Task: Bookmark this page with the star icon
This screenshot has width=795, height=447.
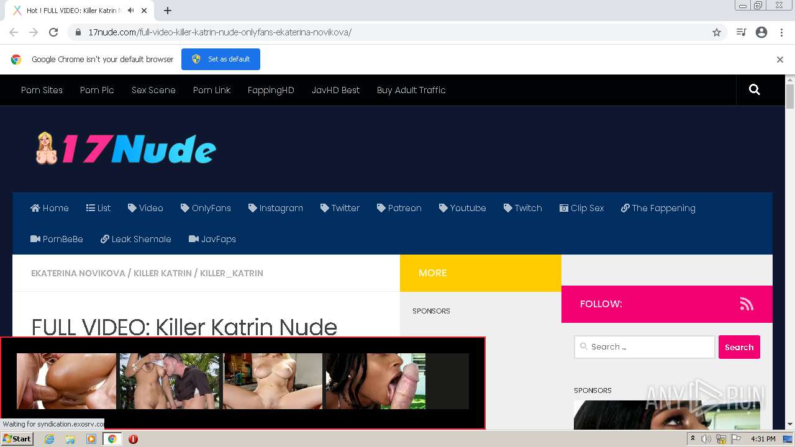Action: pos(717,32)
